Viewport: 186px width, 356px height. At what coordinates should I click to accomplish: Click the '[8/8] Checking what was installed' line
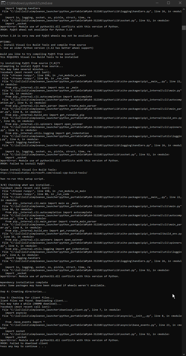pos(27,185)
